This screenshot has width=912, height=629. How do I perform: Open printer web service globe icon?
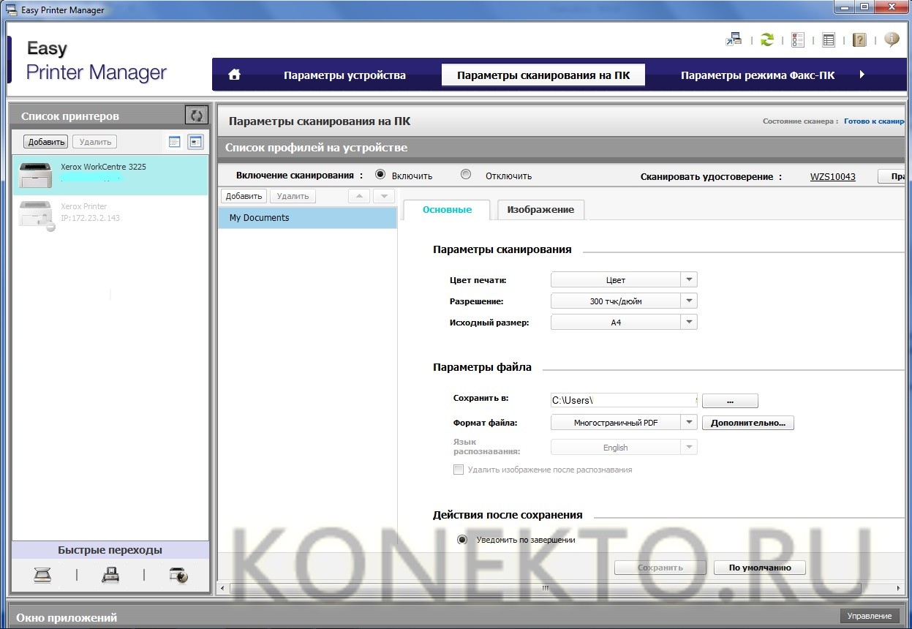pyautogui.click(x=178, y=576)
